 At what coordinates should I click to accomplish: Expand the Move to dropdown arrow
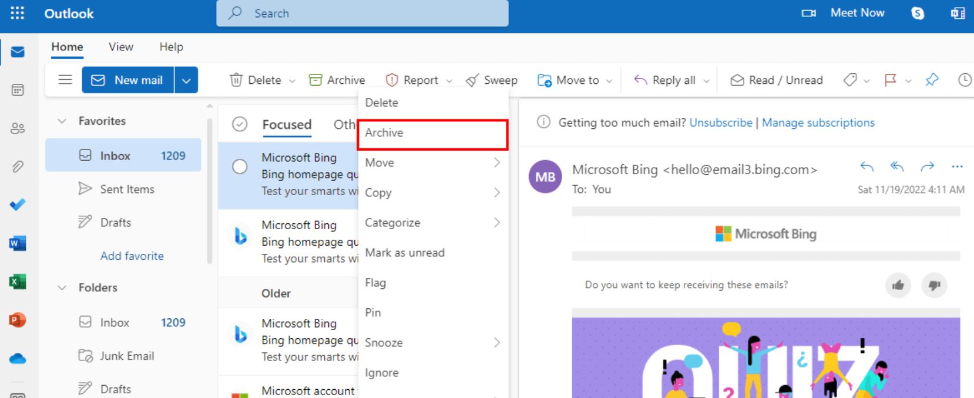click(x=609, y=81)
